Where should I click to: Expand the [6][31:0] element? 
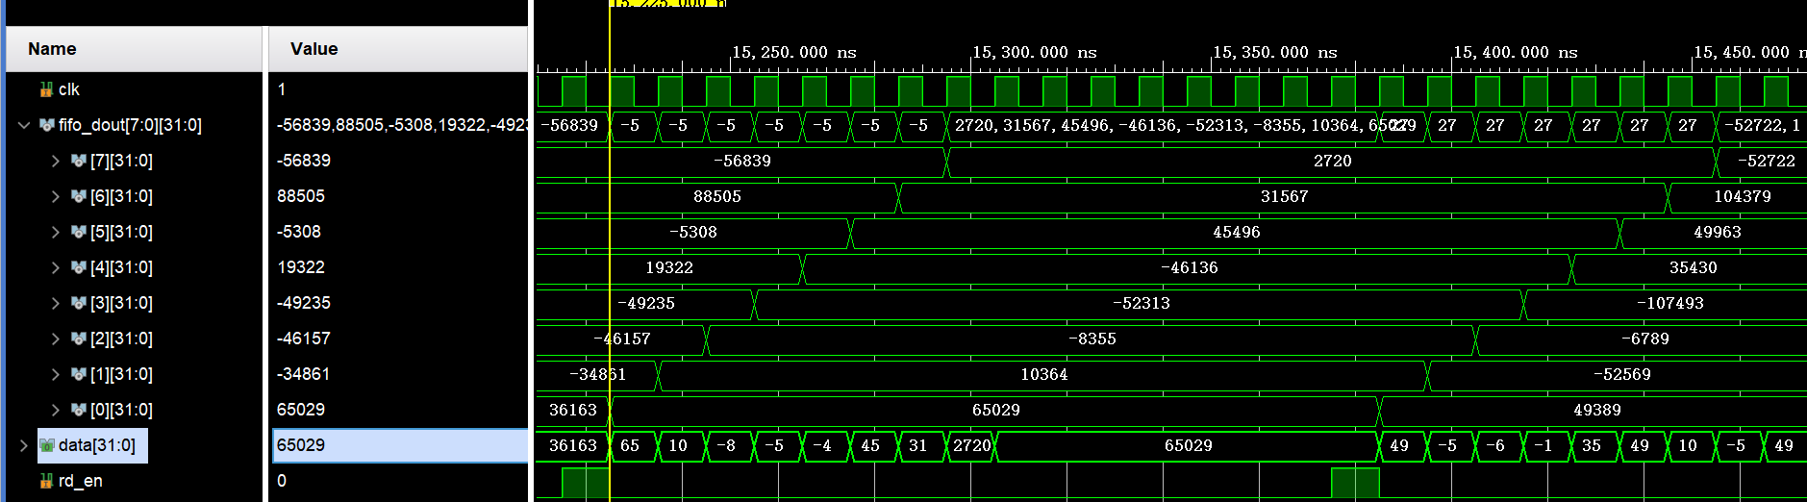[56, 196]
